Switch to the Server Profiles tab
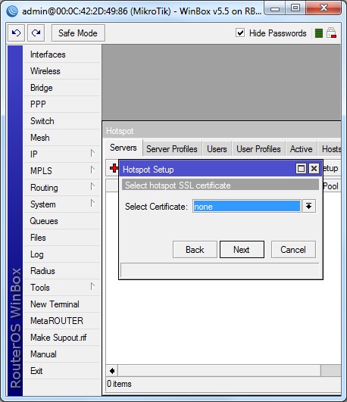 pyautogui.click(x=172, y=148)
